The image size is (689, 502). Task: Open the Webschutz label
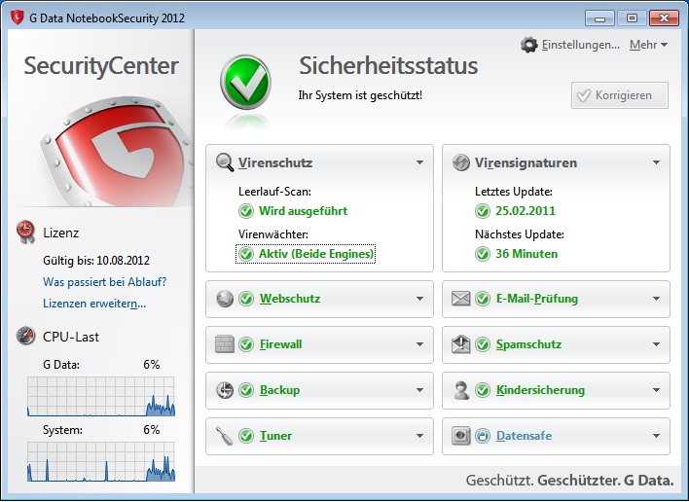point(290,299)
